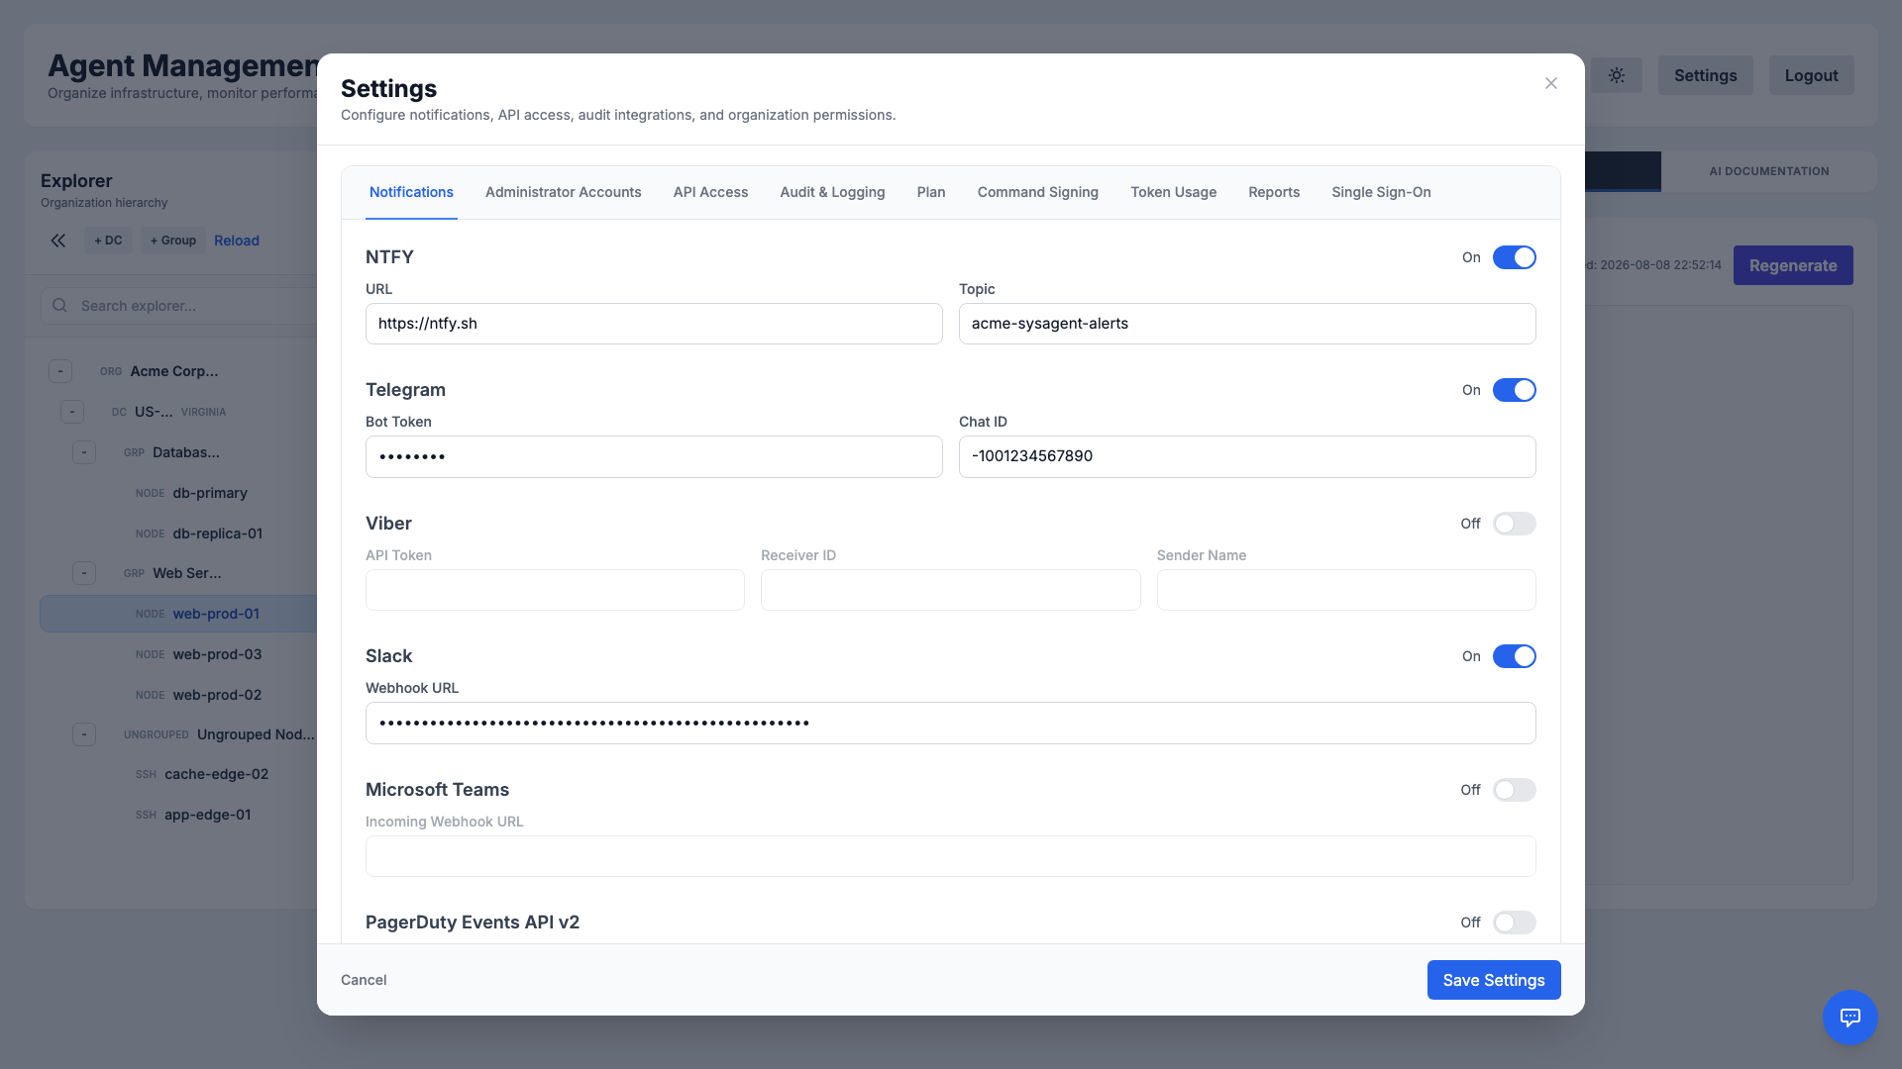Collapse the US- datacenter tree node
The height and width of the screenshot is (1069, 1902).
72,412
